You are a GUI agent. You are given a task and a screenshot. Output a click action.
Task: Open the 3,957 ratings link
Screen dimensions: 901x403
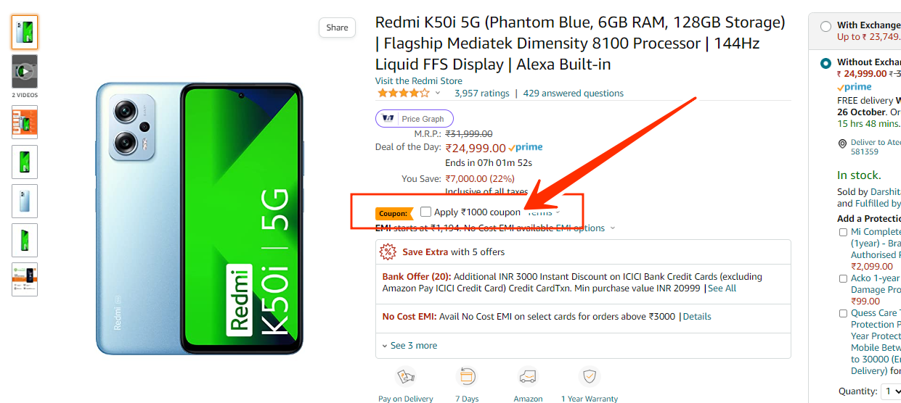482,93
